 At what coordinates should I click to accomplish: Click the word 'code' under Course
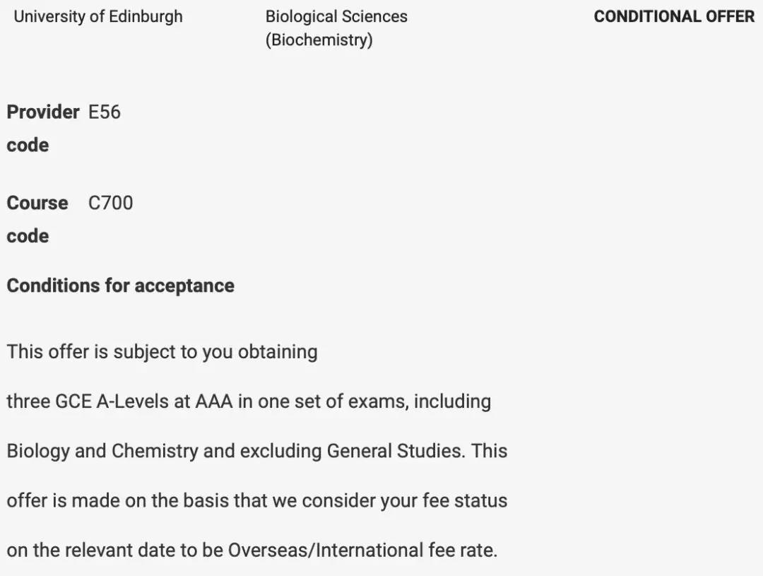point(28,236)
